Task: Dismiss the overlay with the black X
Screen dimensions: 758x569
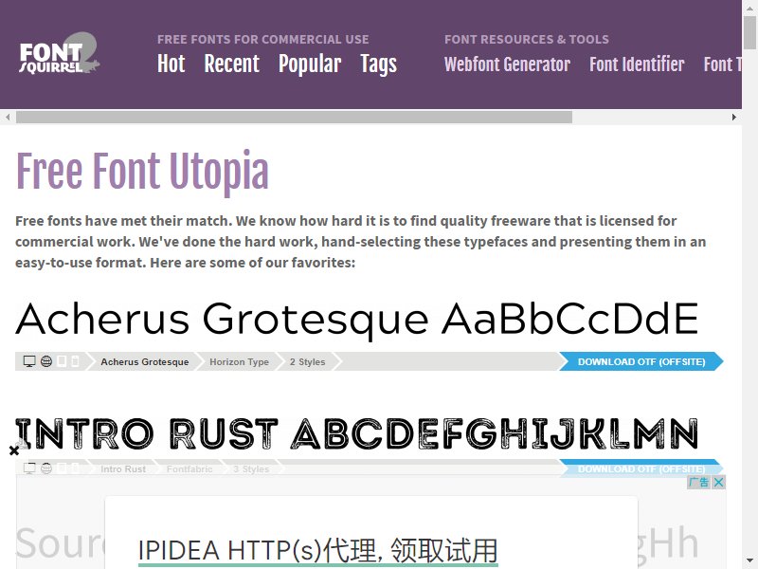Action: 14,451
